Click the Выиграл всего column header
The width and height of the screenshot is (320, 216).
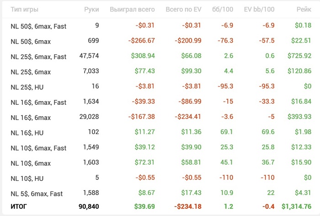pos(132,9)
